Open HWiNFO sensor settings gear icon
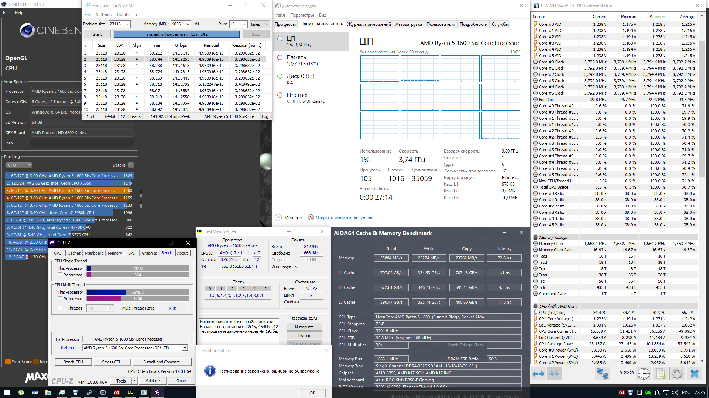709x398 pixels. coord(677,374)
